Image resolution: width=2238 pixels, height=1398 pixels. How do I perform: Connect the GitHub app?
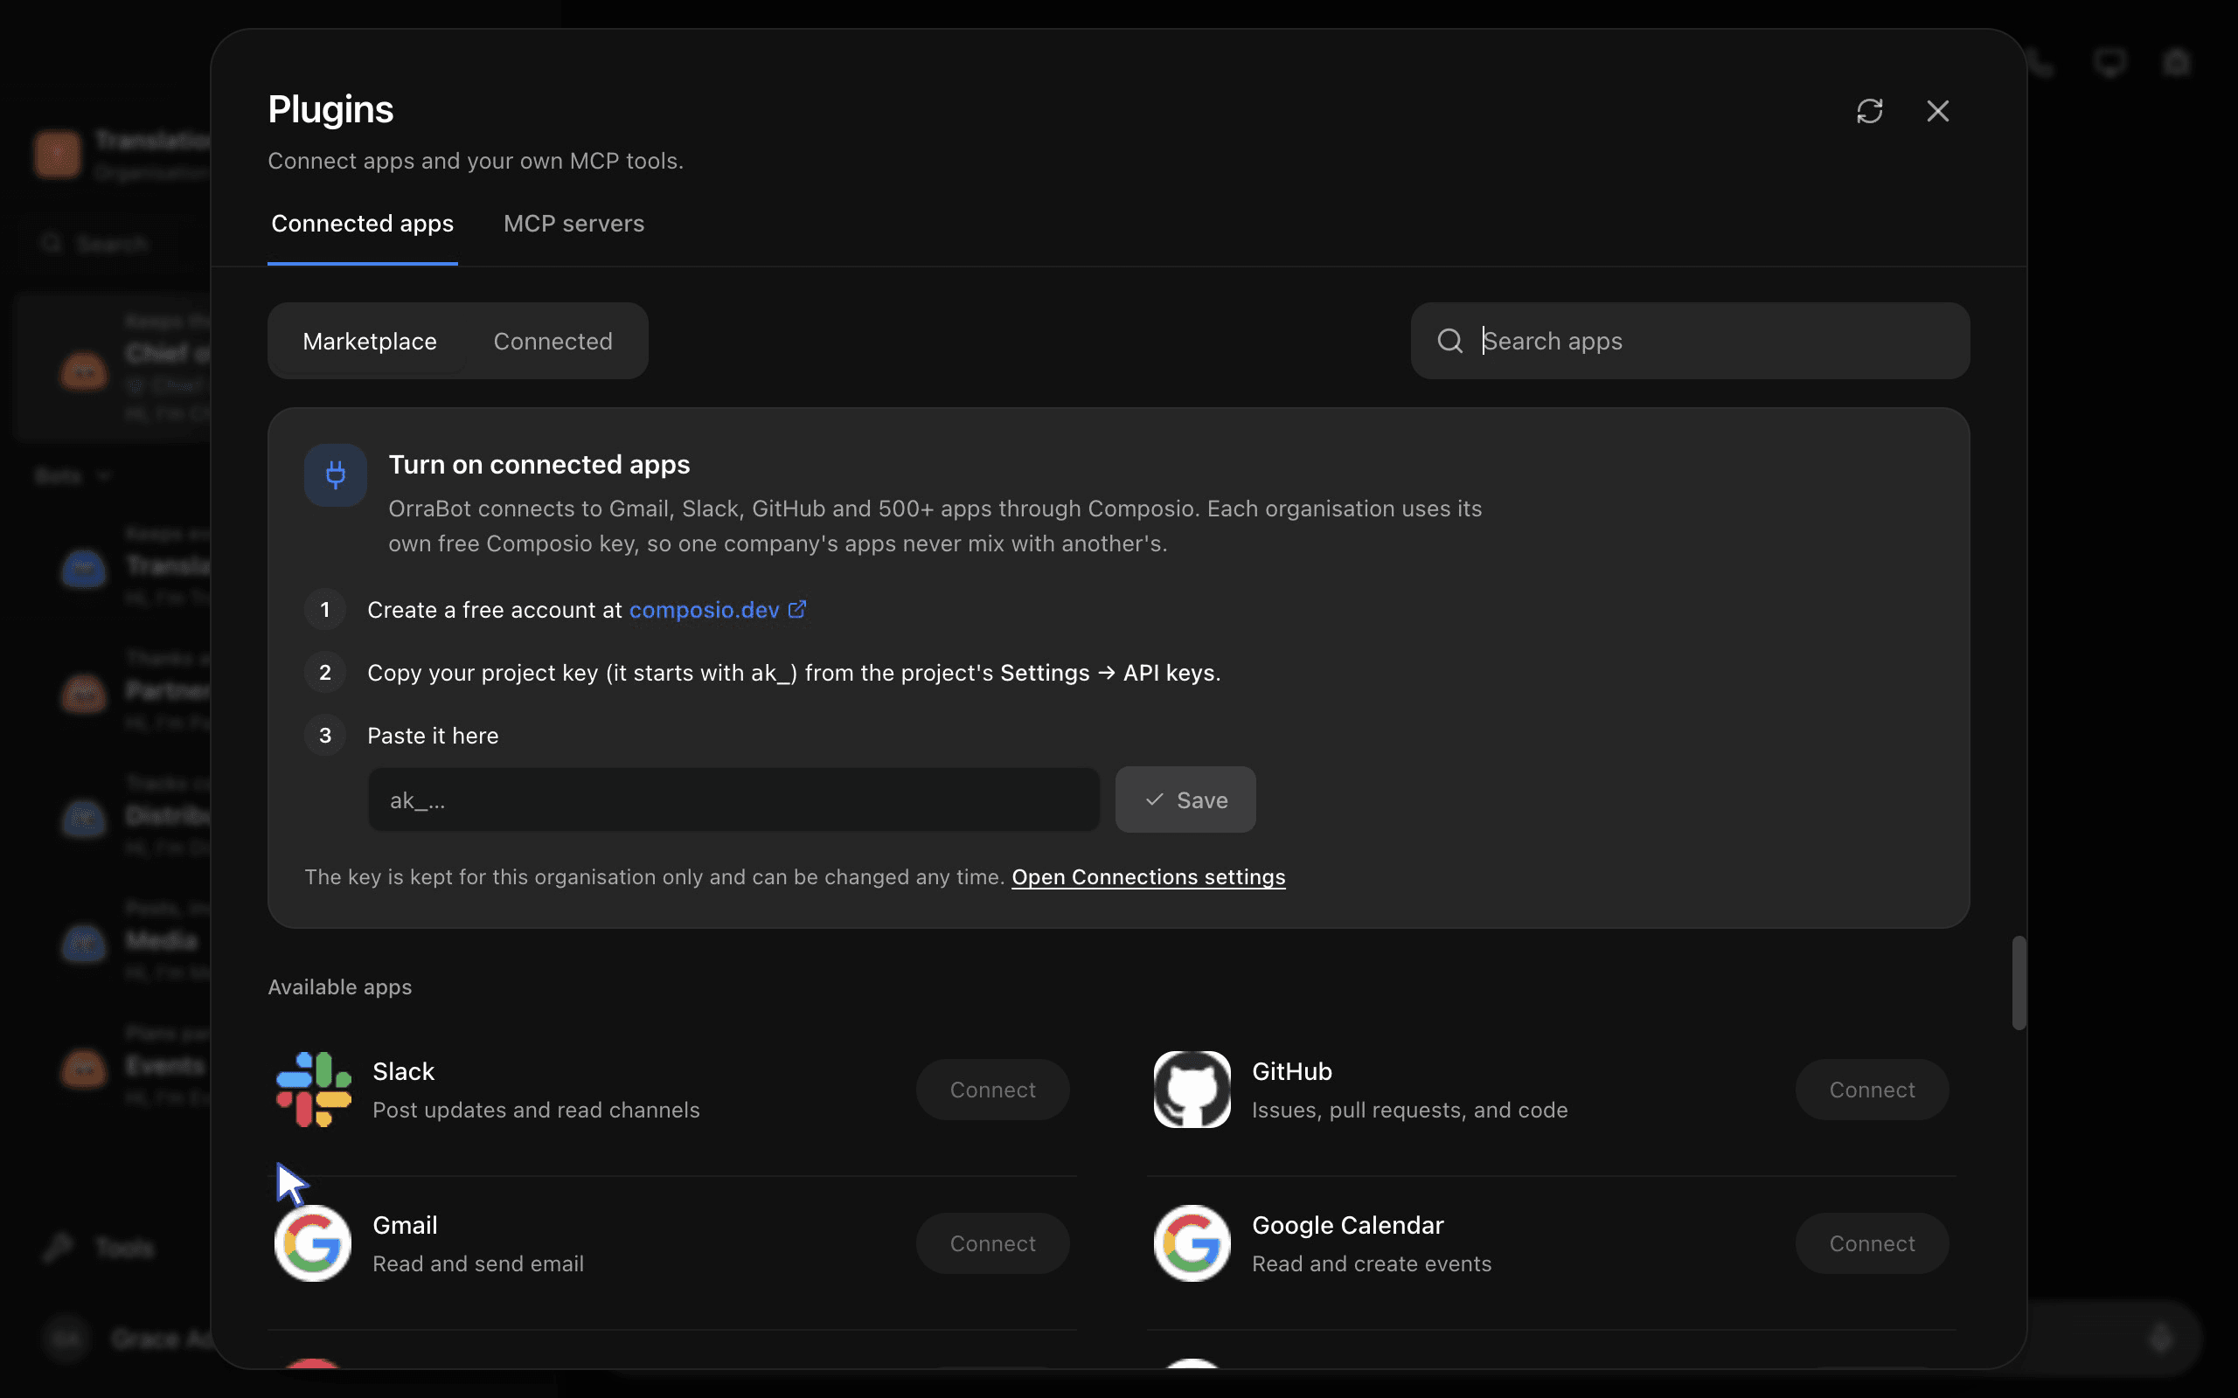tap(1872, 1090)
